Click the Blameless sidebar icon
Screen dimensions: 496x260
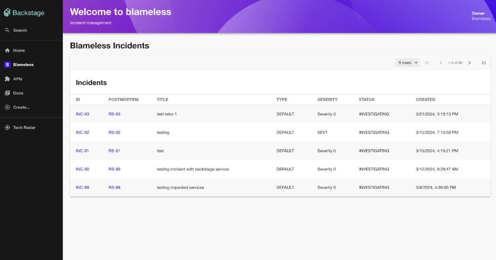pos(7,65)
